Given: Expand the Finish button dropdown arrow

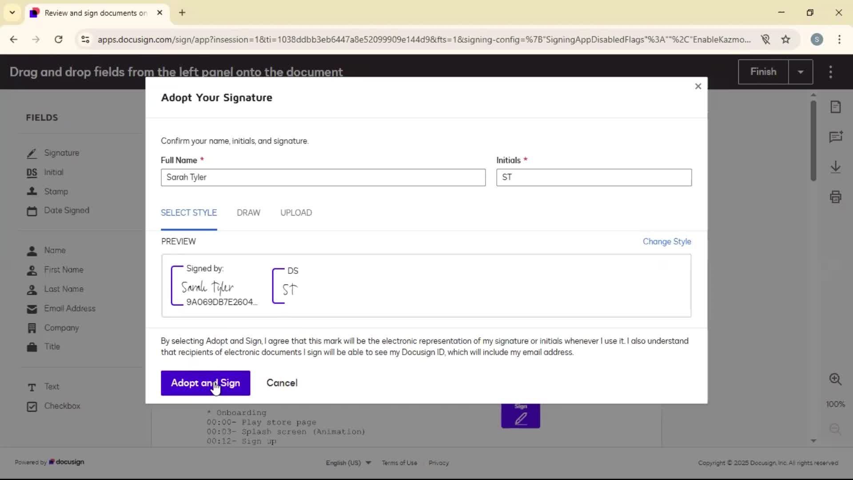Looking at the screenshot, I should click(x=801, y=72).
